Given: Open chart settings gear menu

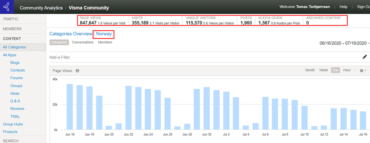Looking at the screenshot, I should pos(363,70).
